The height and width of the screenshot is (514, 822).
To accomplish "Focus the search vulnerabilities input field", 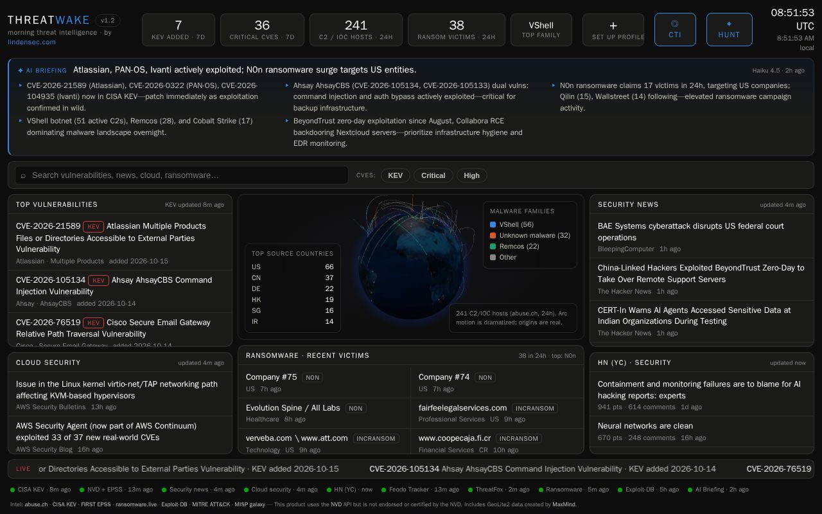I will point(182,175).
